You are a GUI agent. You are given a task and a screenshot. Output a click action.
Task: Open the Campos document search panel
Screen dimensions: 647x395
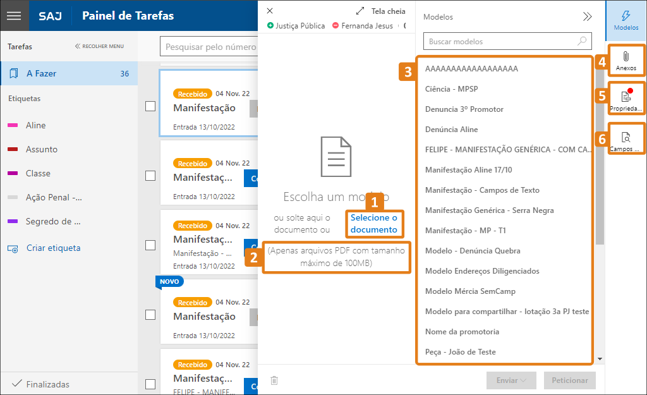(x=626, y=140)
